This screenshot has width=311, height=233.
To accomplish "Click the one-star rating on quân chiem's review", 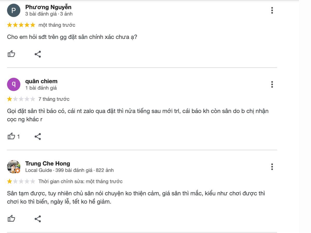I will [x=21, y=99].
